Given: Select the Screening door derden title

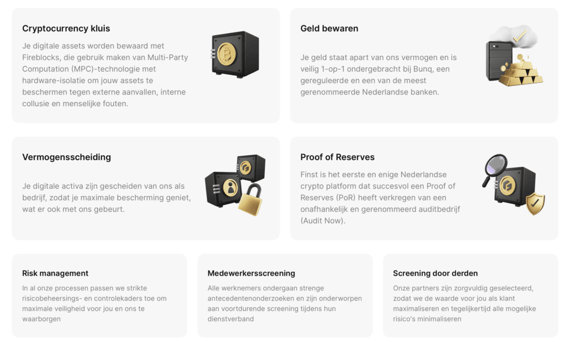Looking at the screenshot, I should (435, 273).
